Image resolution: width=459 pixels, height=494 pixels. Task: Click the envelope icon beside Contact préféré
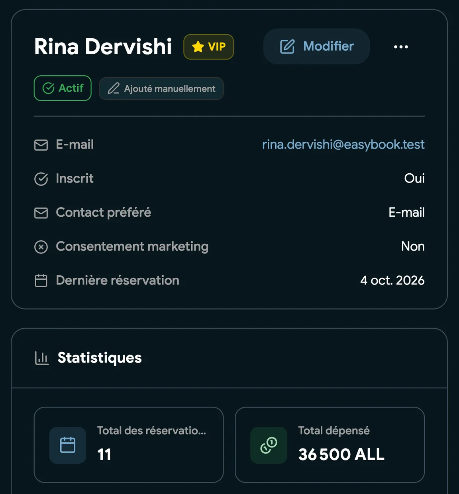click(41, 213)
